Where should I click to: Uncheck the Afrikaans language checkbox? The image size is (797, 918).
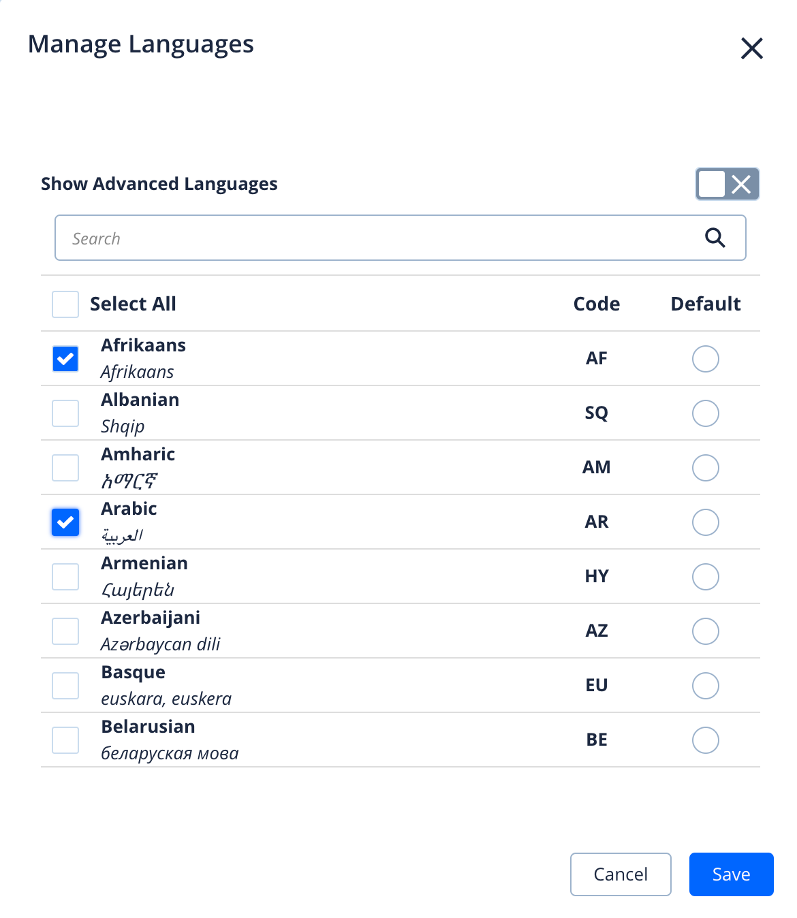[x=65, y=359]
